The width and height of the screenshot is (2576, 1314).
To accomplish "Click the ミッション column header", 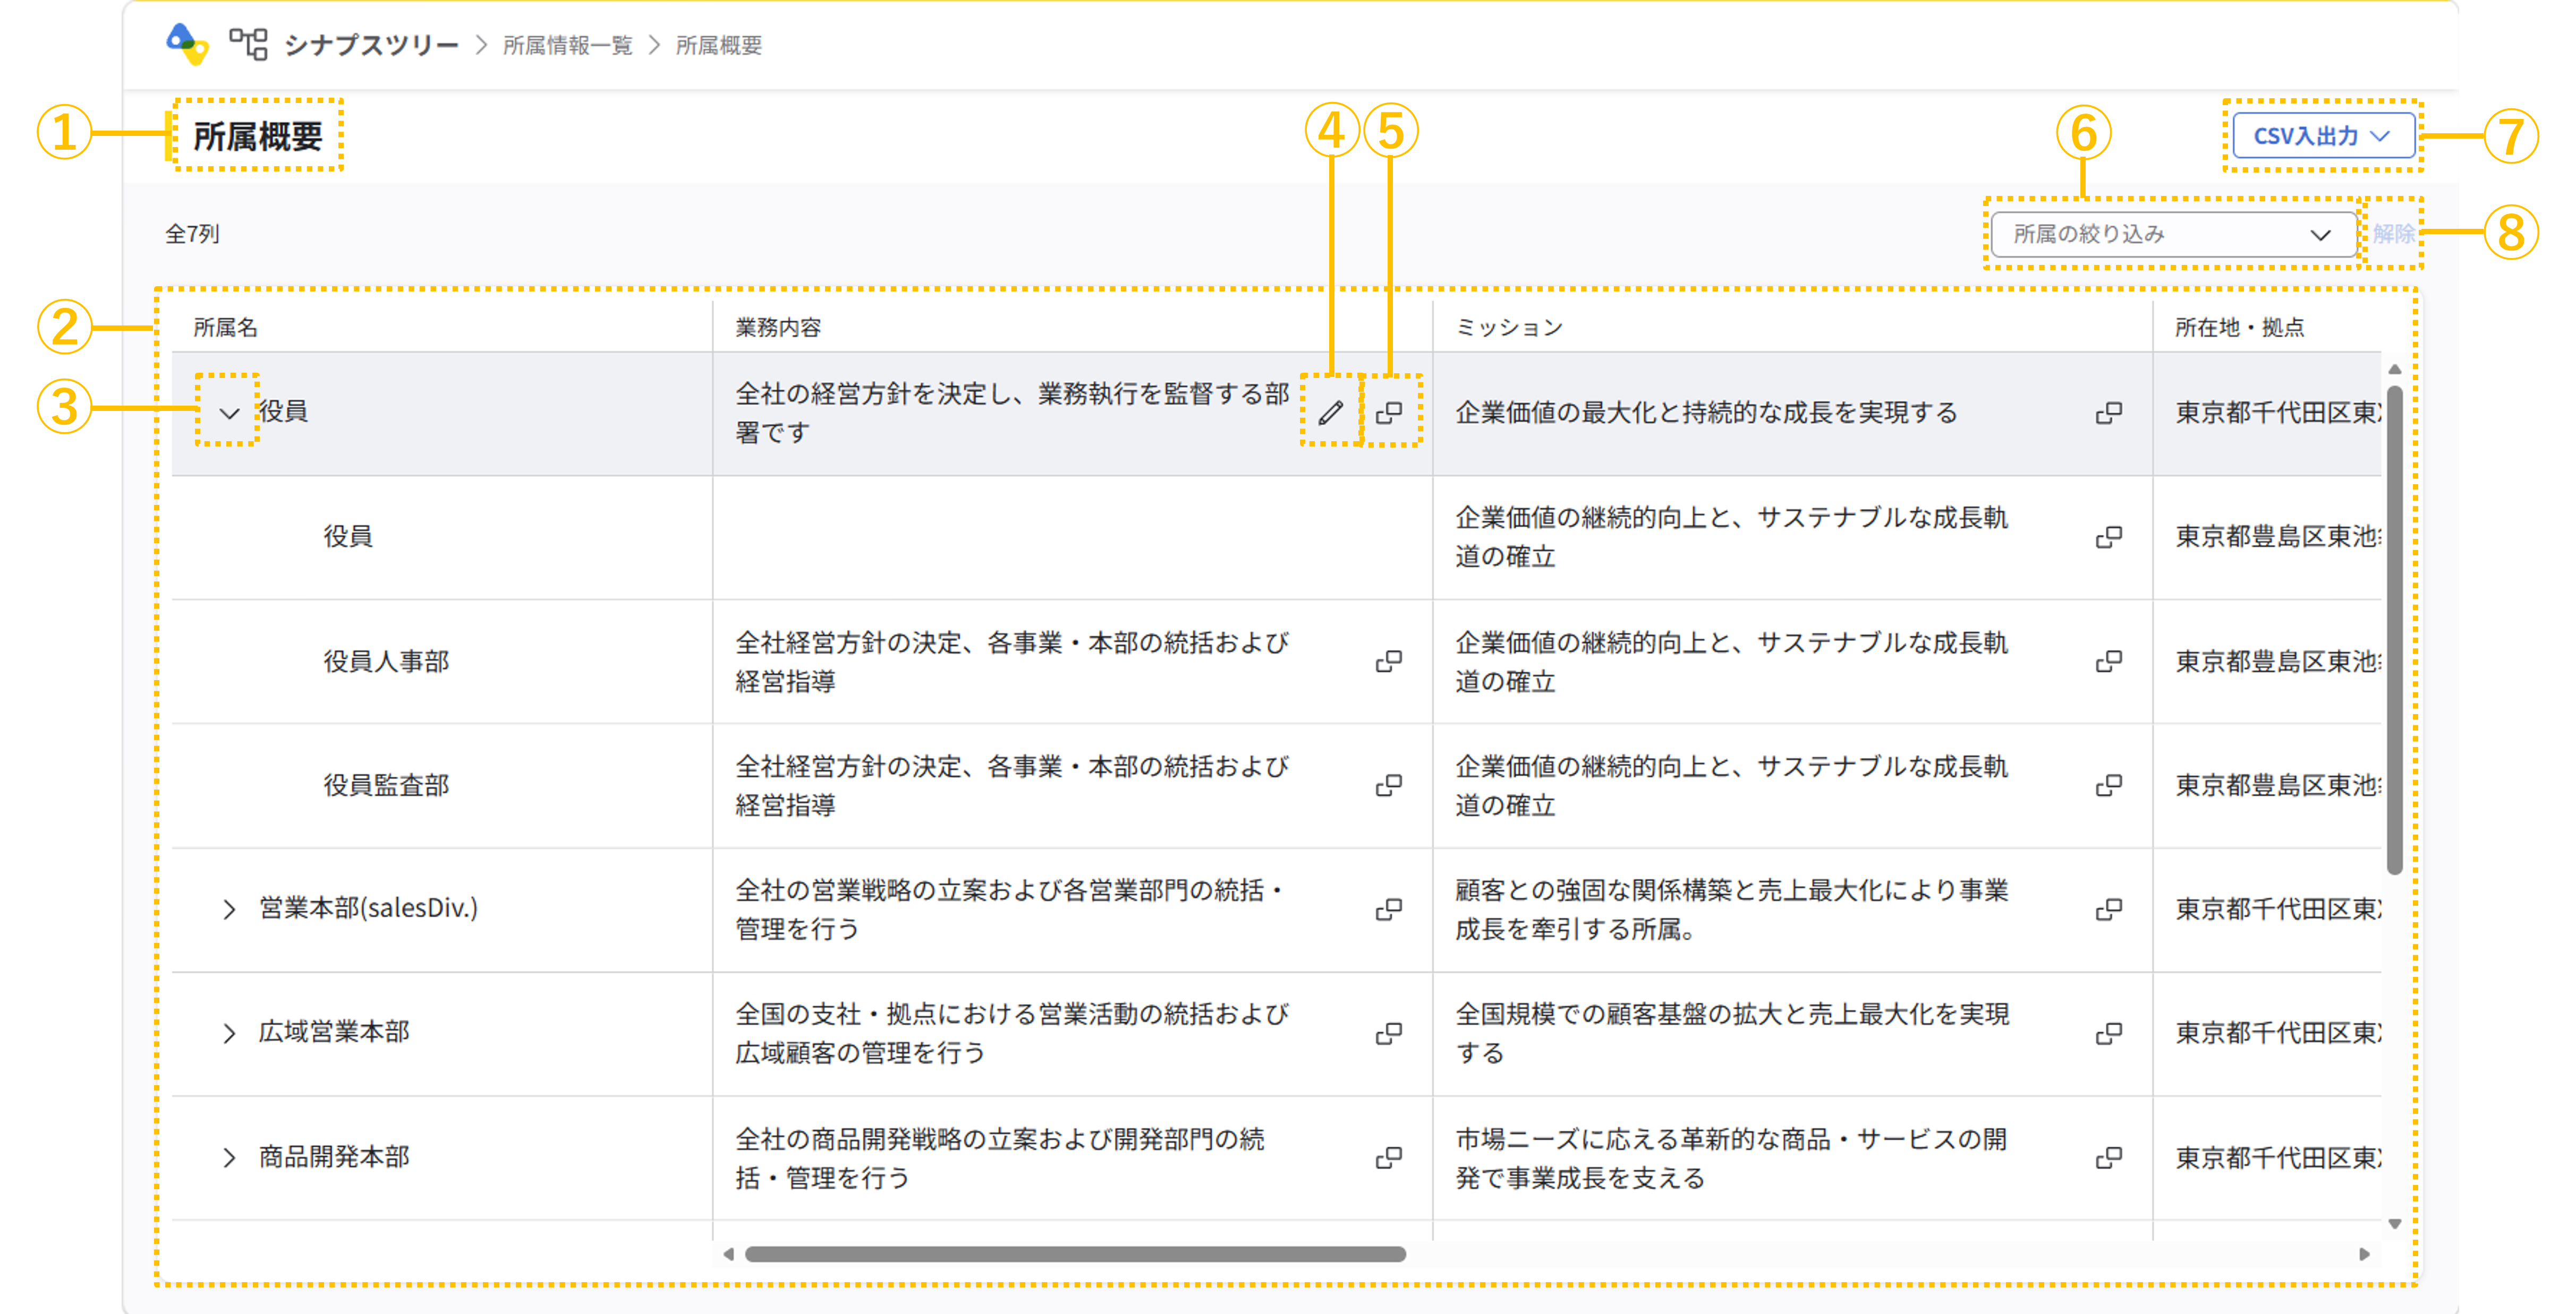I will pos(1508,328).
